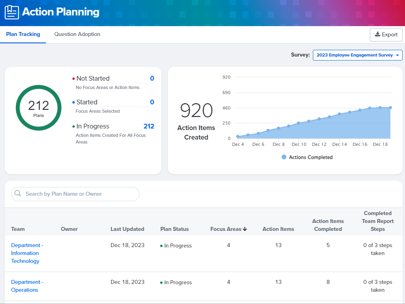Sort by the Last Updated column header
Image resolution: width=405 pixels, height=304 pixels.
127,229
